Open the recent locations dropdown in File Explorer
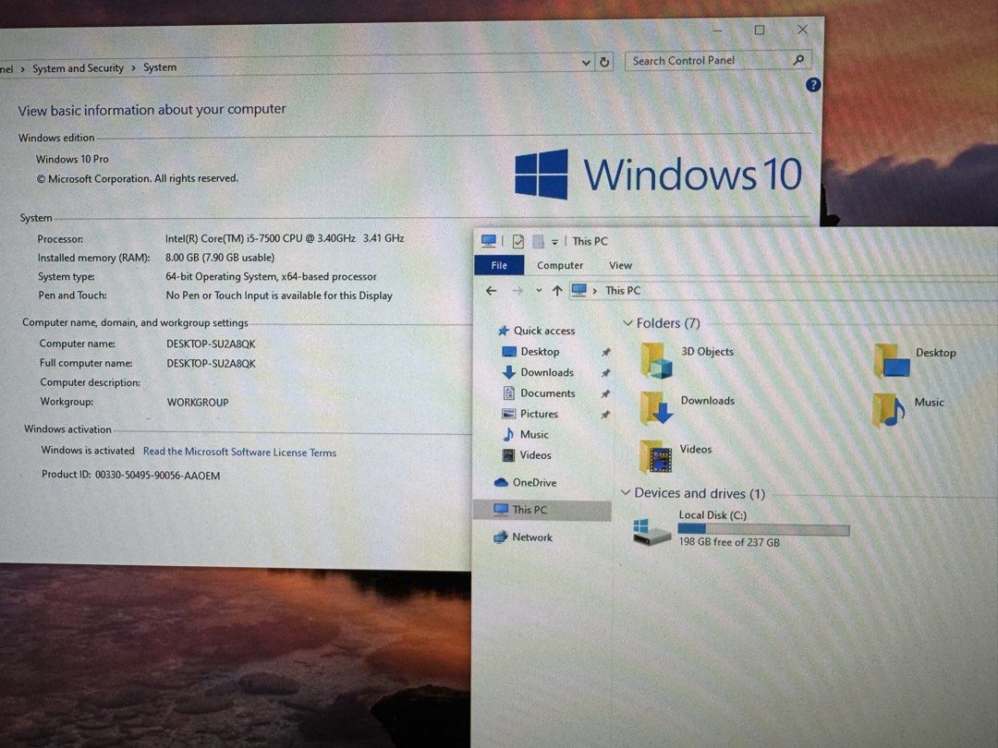The height and width of the screenshot is (748, 998). 539,291
